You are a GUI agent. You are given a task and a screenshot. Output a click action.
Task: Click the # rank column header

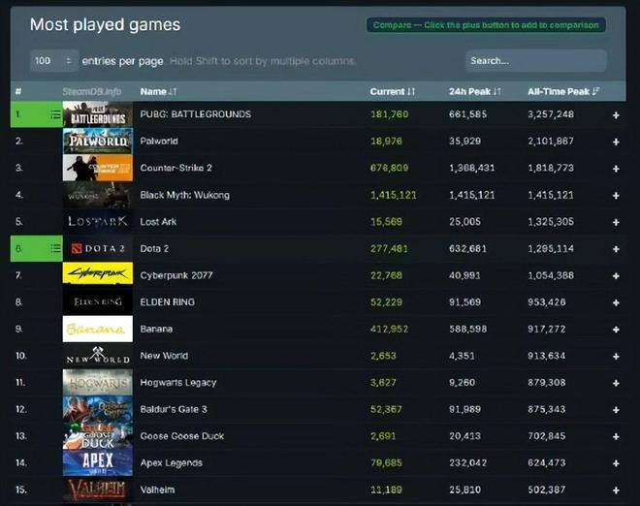tap(18, 91)
